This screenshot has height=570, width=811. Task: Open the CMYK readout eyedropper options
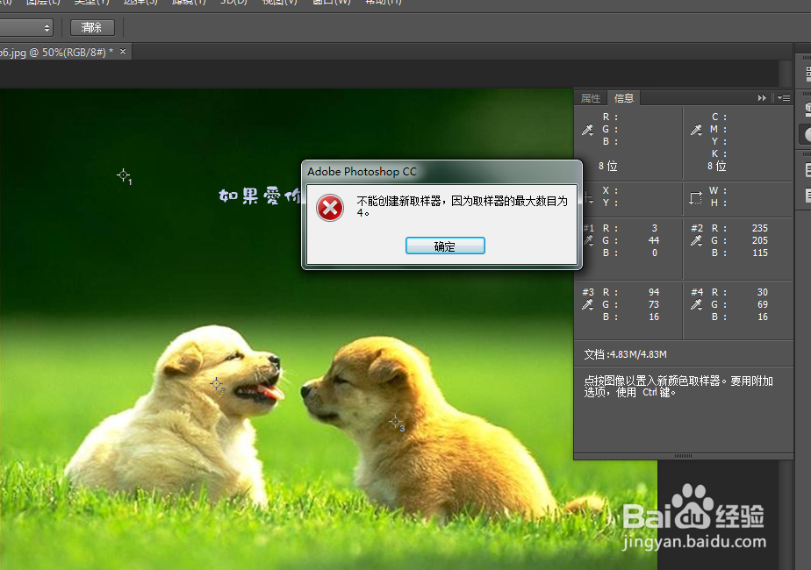click(x=697, y=130)
